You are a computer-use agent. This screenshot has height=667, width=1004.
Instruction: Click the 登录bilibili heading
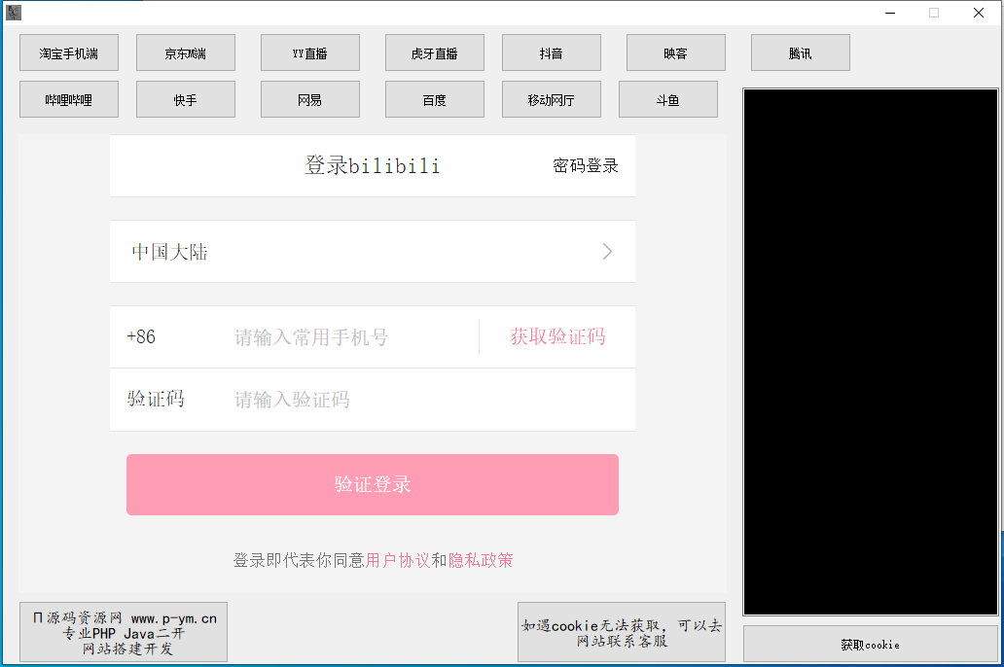tap(372, 166)
